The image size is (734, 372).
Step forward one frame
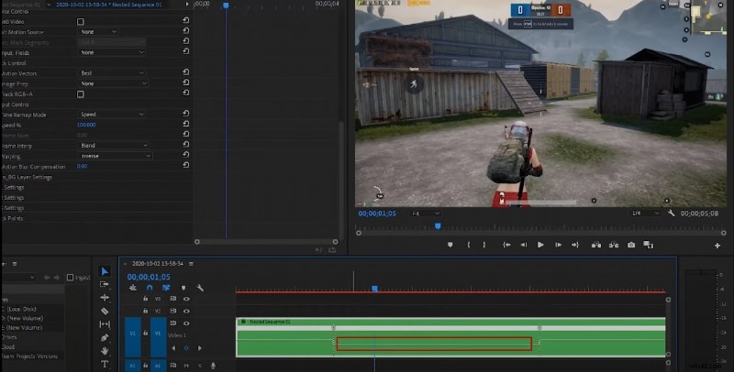558,245
